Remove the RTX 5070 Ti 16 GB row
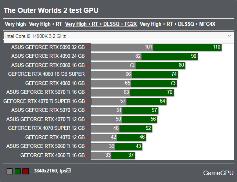 pyautogui.click(x=87, y=92)
